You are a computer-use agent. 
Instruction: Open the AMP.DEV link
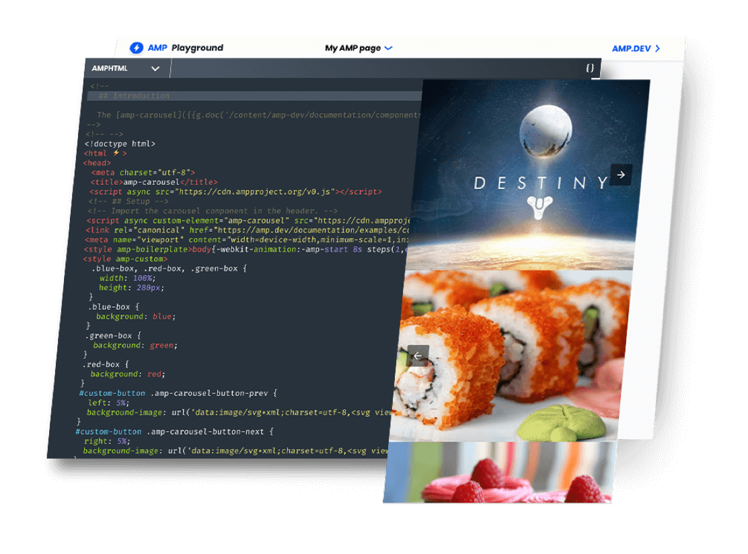point(631,48)
